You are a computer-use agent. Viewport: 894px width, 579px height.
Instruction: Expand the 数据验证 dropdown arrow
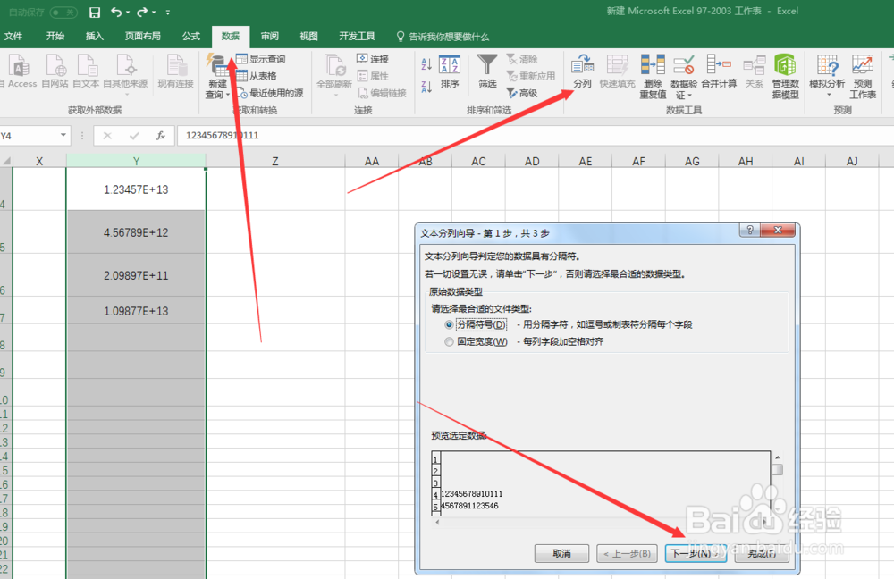pyautogui.click(x=690, y=93)
